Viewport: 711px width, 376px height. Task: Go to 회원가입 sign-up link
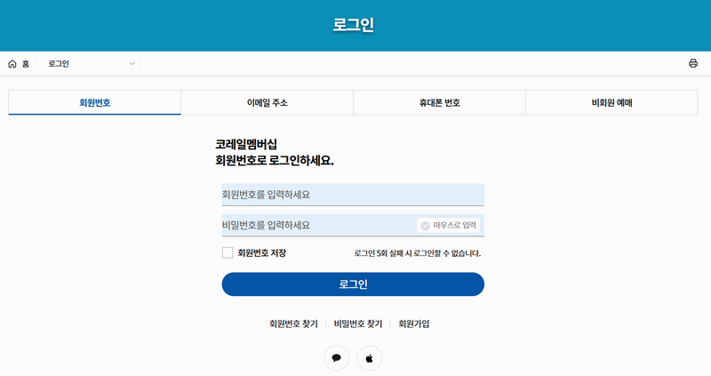(x=413, y=324)
